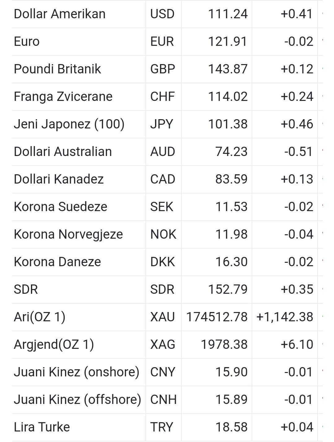
Task: Select the XAG currency code
Action: 163,344
